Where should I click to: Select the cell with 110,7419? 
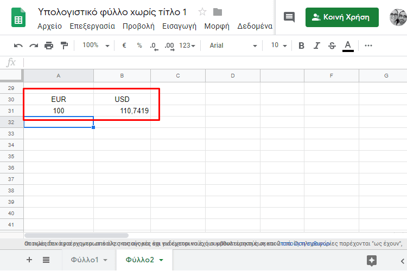tap(122, 111)
